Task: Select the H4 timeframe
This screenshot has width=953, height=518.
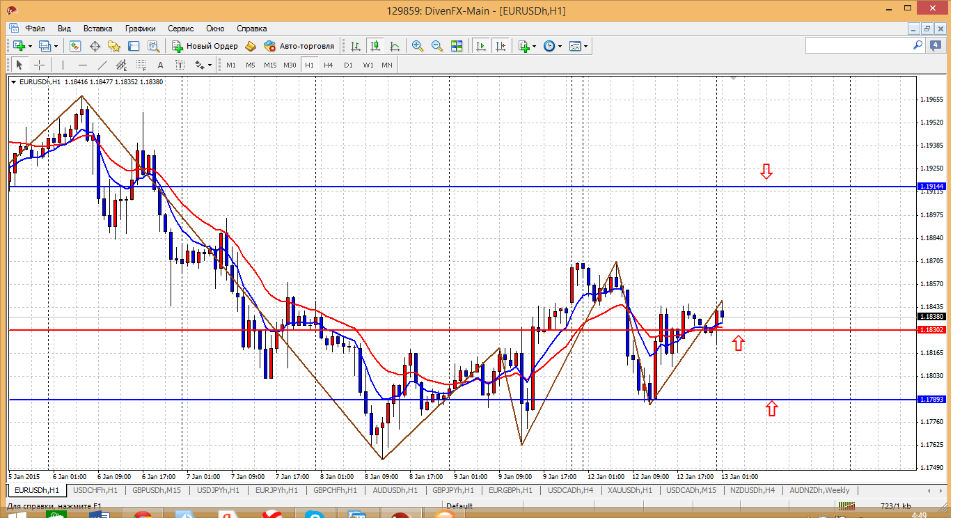Action: pos(329,65)
